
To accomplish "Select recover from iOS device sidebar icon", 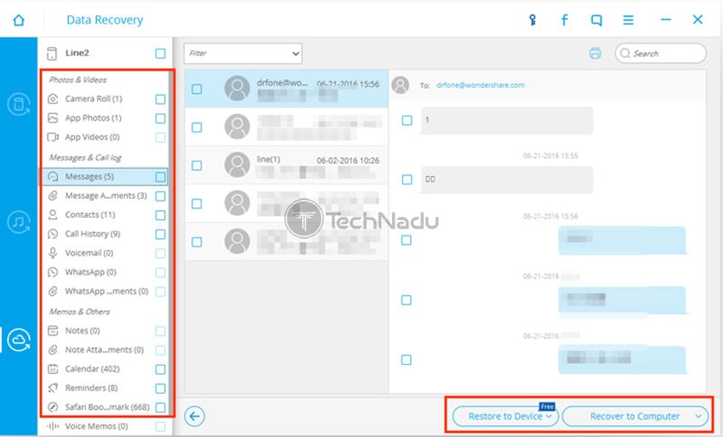I will pos(19,104).
